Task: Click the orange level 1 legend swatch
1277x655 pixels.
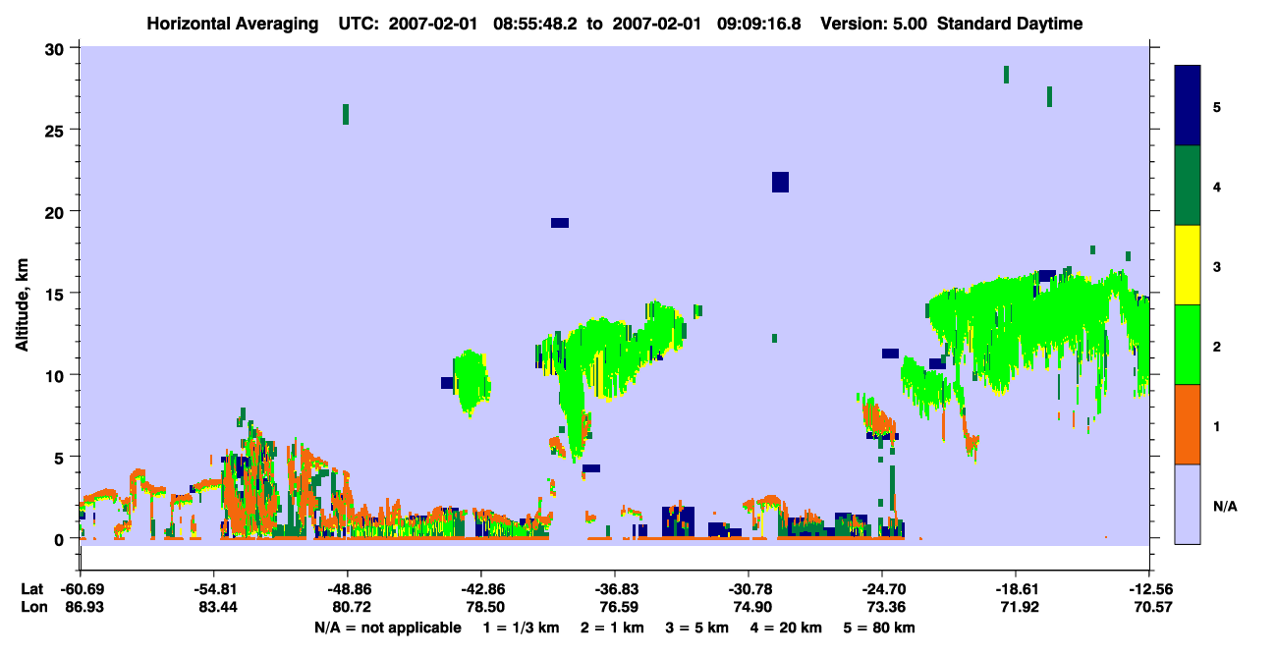Action: (x=1188, y=424)
